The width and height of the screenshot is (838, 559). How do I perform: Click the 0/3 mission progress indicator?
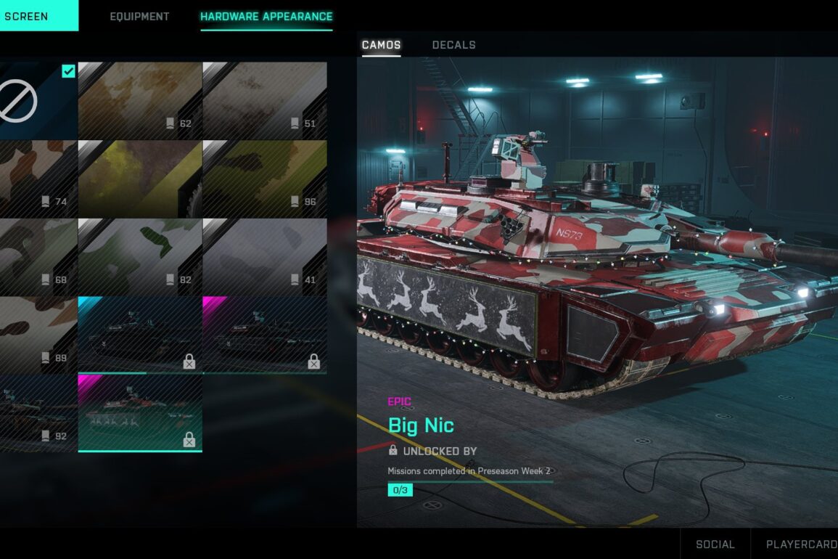click(x=400, y=490)
